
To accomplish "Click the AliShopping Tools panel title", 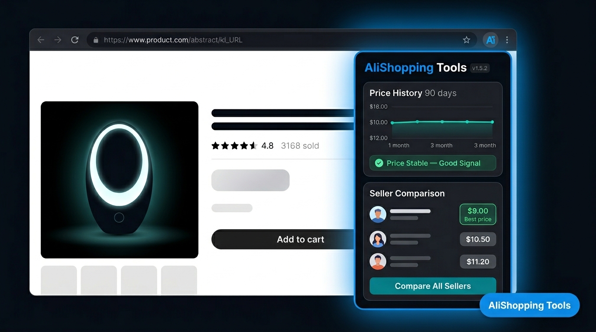I will coord(415,67).
